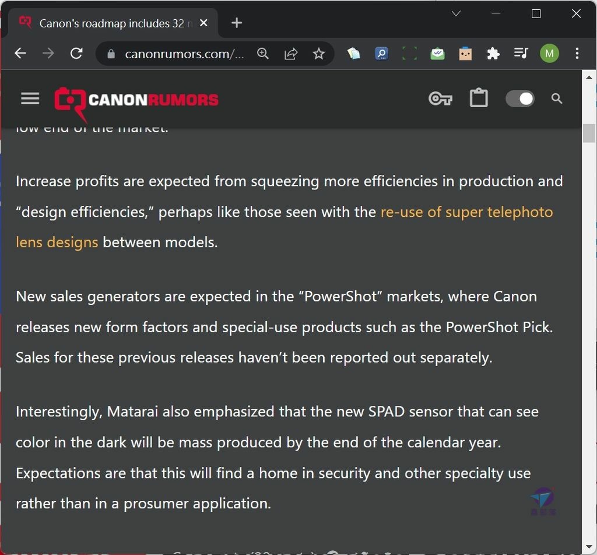This screenshot has height=555, width=597.
Task: Open the box face extension
Action: point(465,53)
